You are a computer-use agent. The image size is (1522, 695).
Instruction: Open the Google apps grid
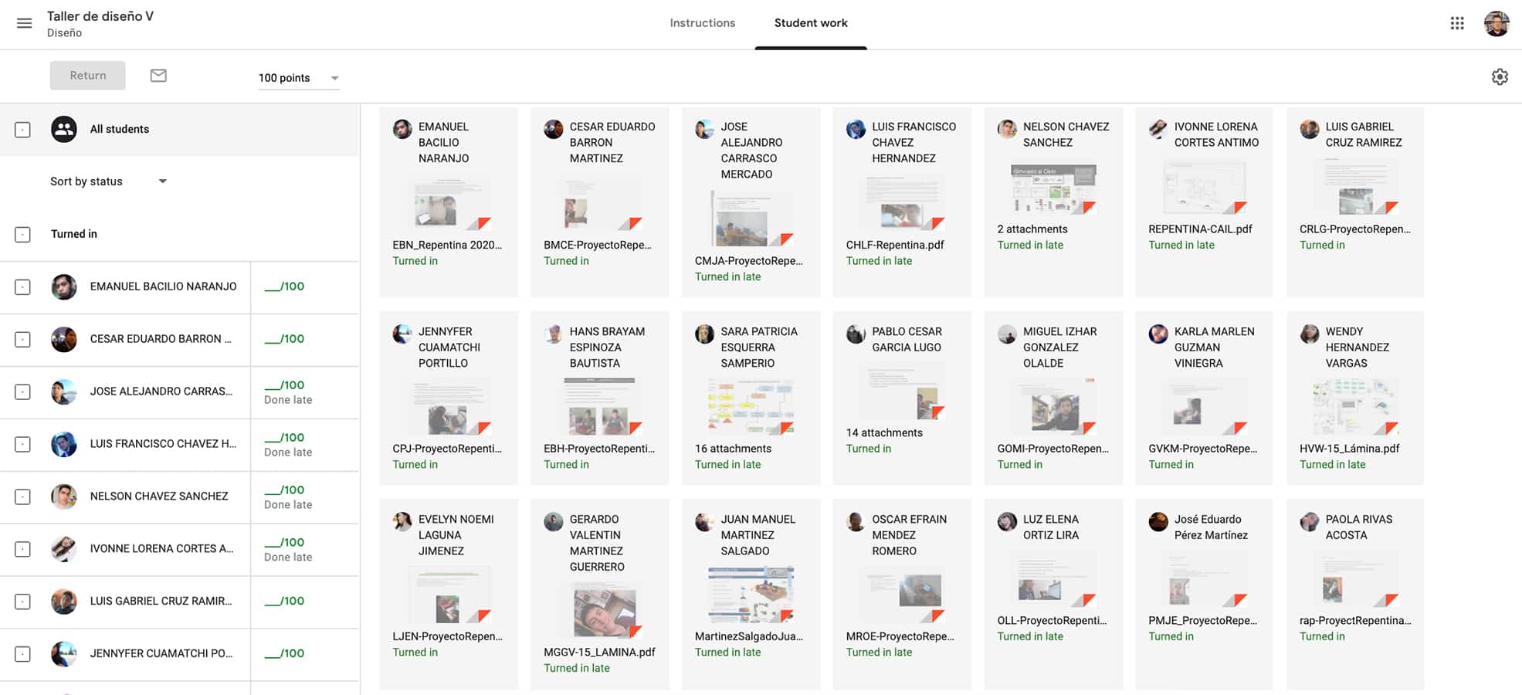click(1456, 23)
